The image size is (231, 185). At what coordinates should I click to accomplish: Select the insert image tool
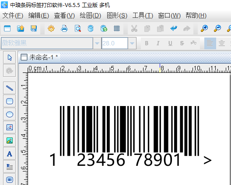(x=10, y=127)
